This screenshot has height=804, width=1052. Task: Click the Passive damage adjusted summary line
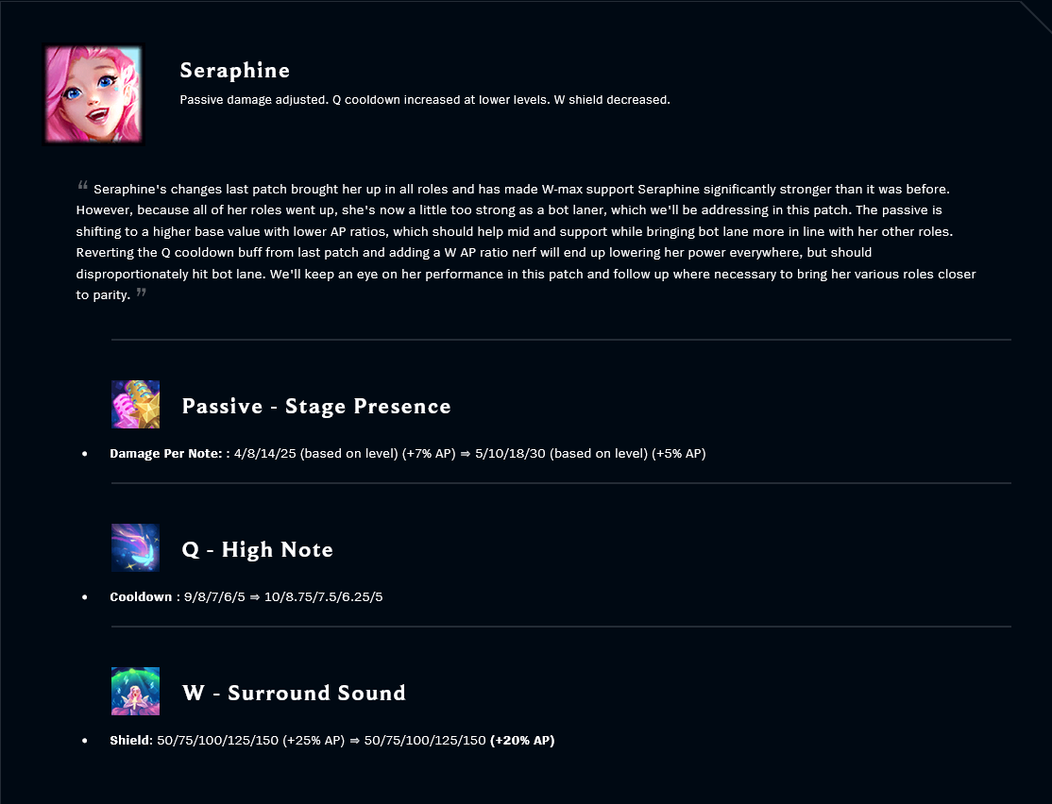[425, 100]
